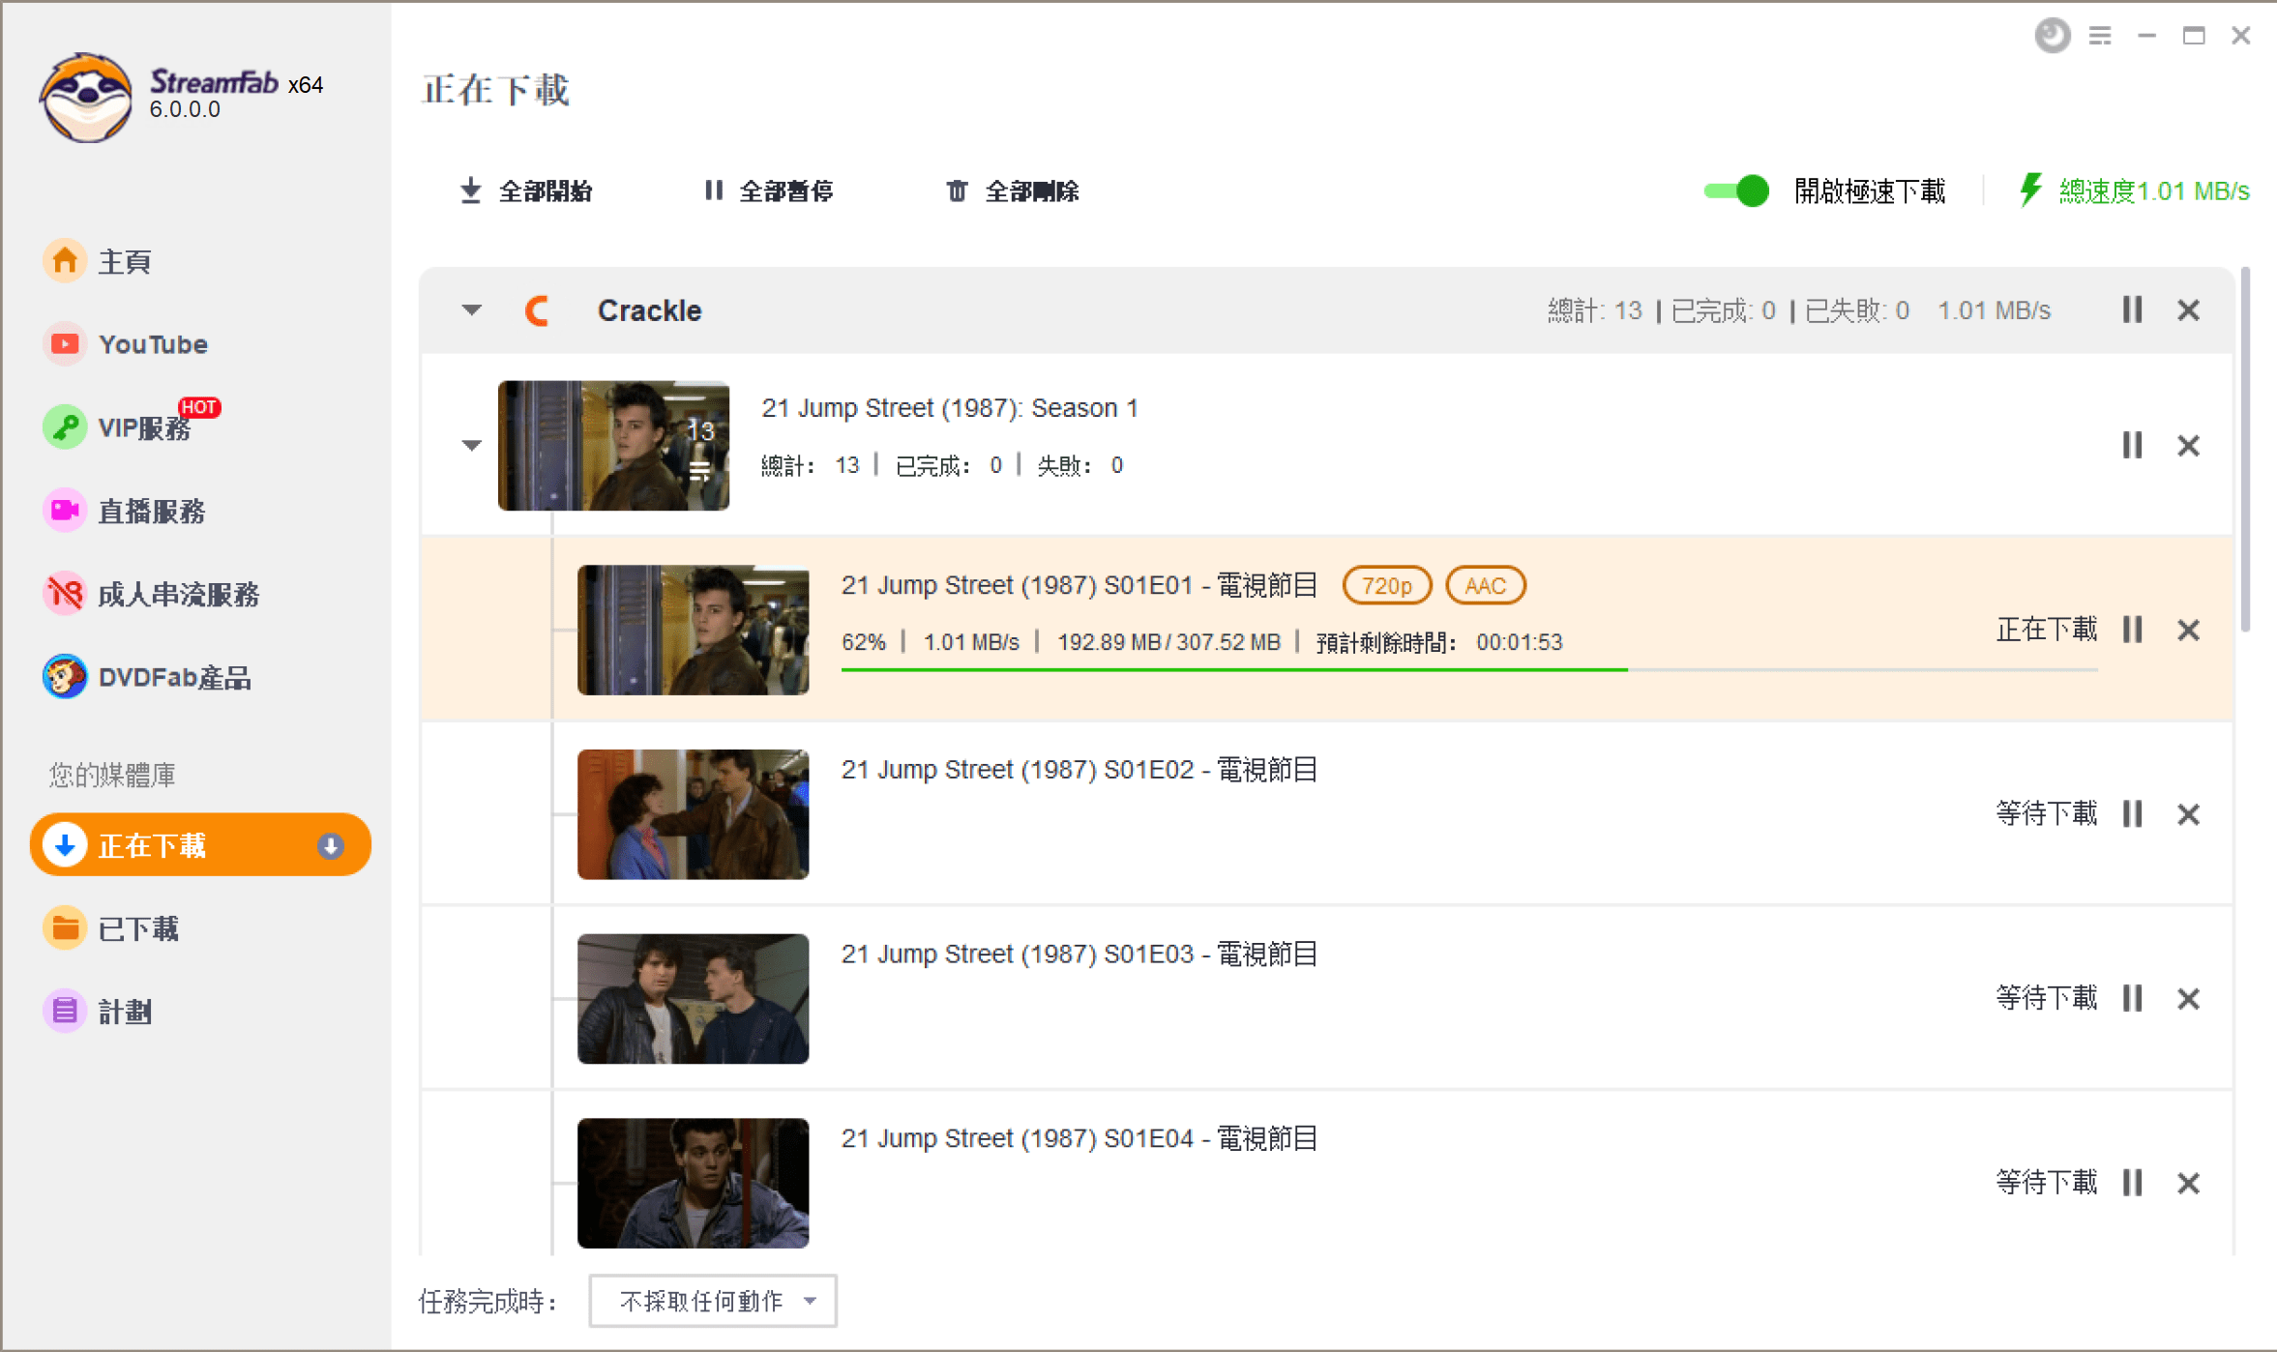The width and height of the screenshot is (2277, 1352).
Task: Click the S01E03 thumbnail
Action: (x=693, y=999)
